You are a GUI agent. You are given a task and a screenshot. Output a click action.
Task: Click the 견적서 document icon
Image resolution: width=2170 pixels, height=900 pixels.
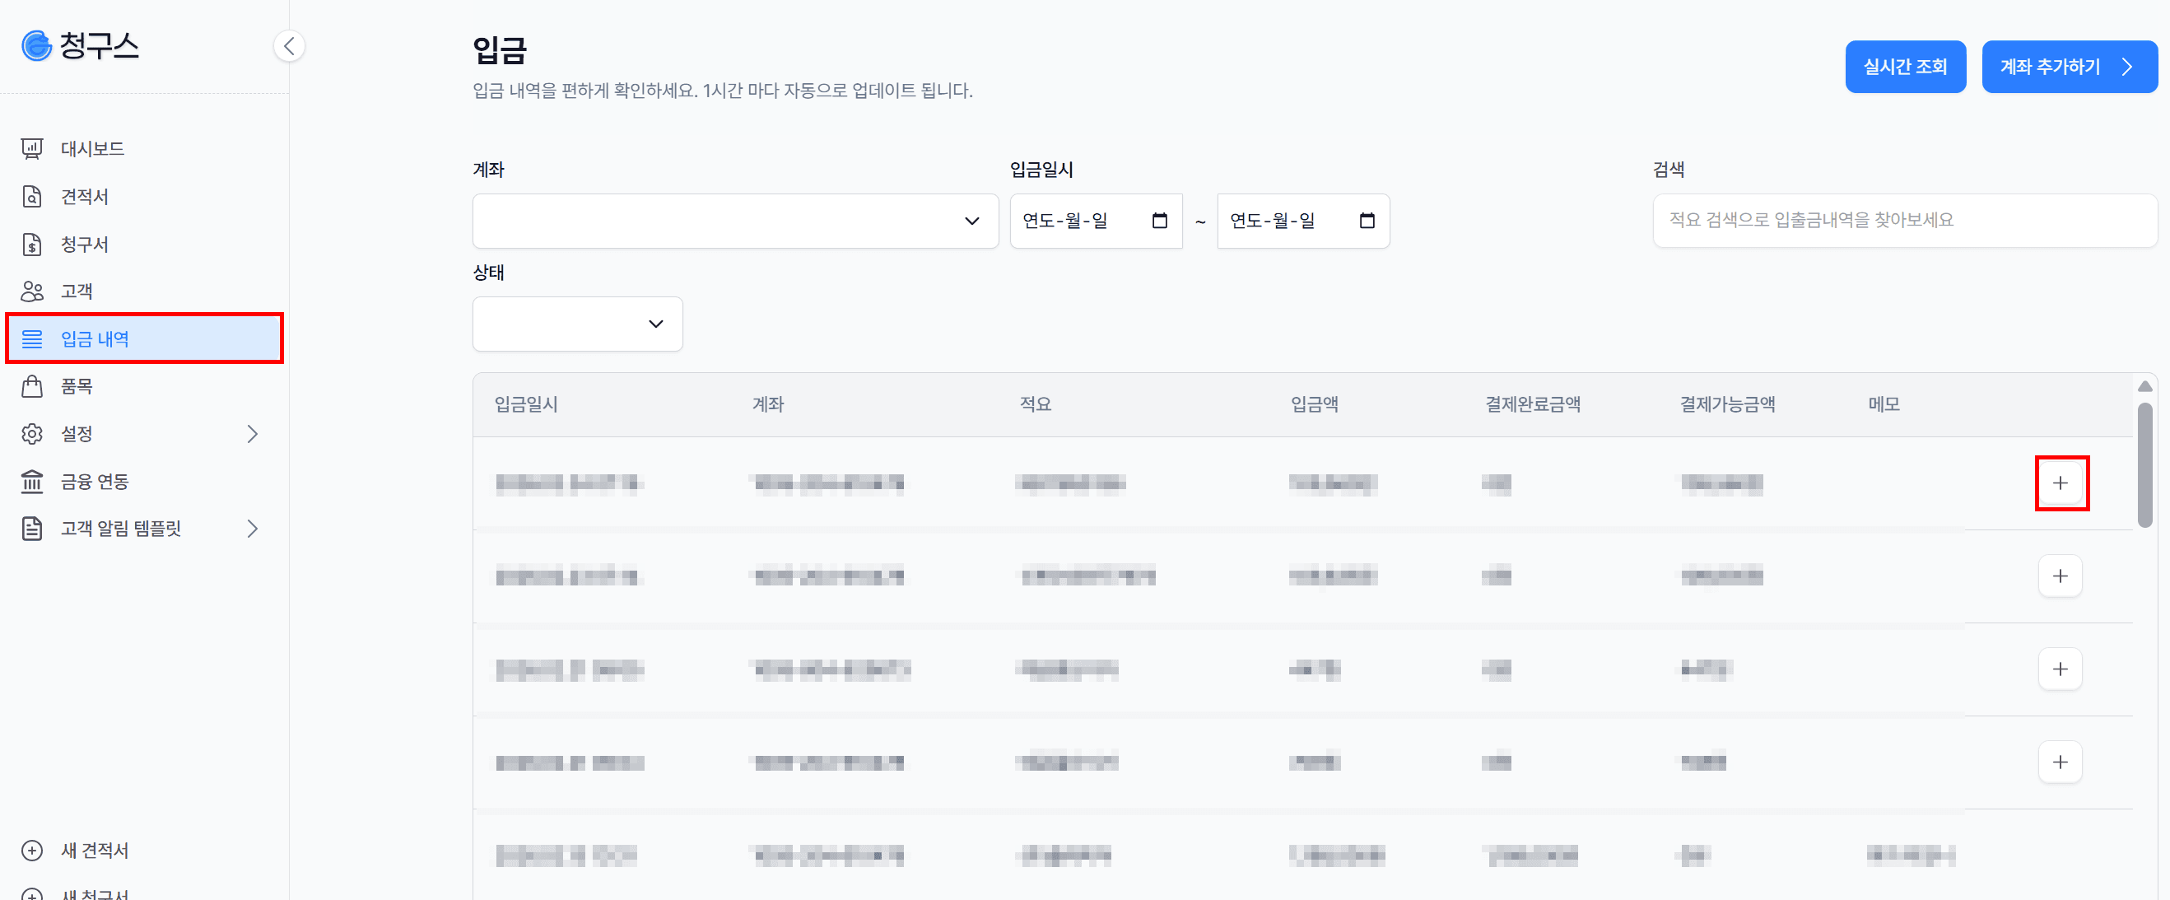click(32, 196)
